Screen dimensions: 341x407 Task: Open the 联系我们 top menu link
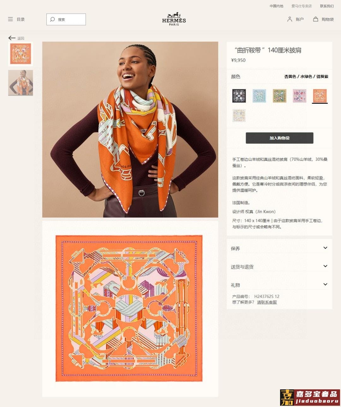pos(327,6)
